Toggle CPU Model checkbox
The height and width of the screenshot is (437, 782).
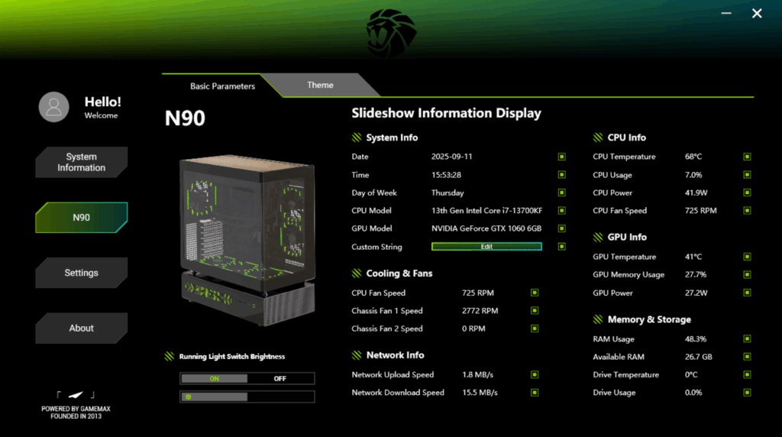click(561, 211)
